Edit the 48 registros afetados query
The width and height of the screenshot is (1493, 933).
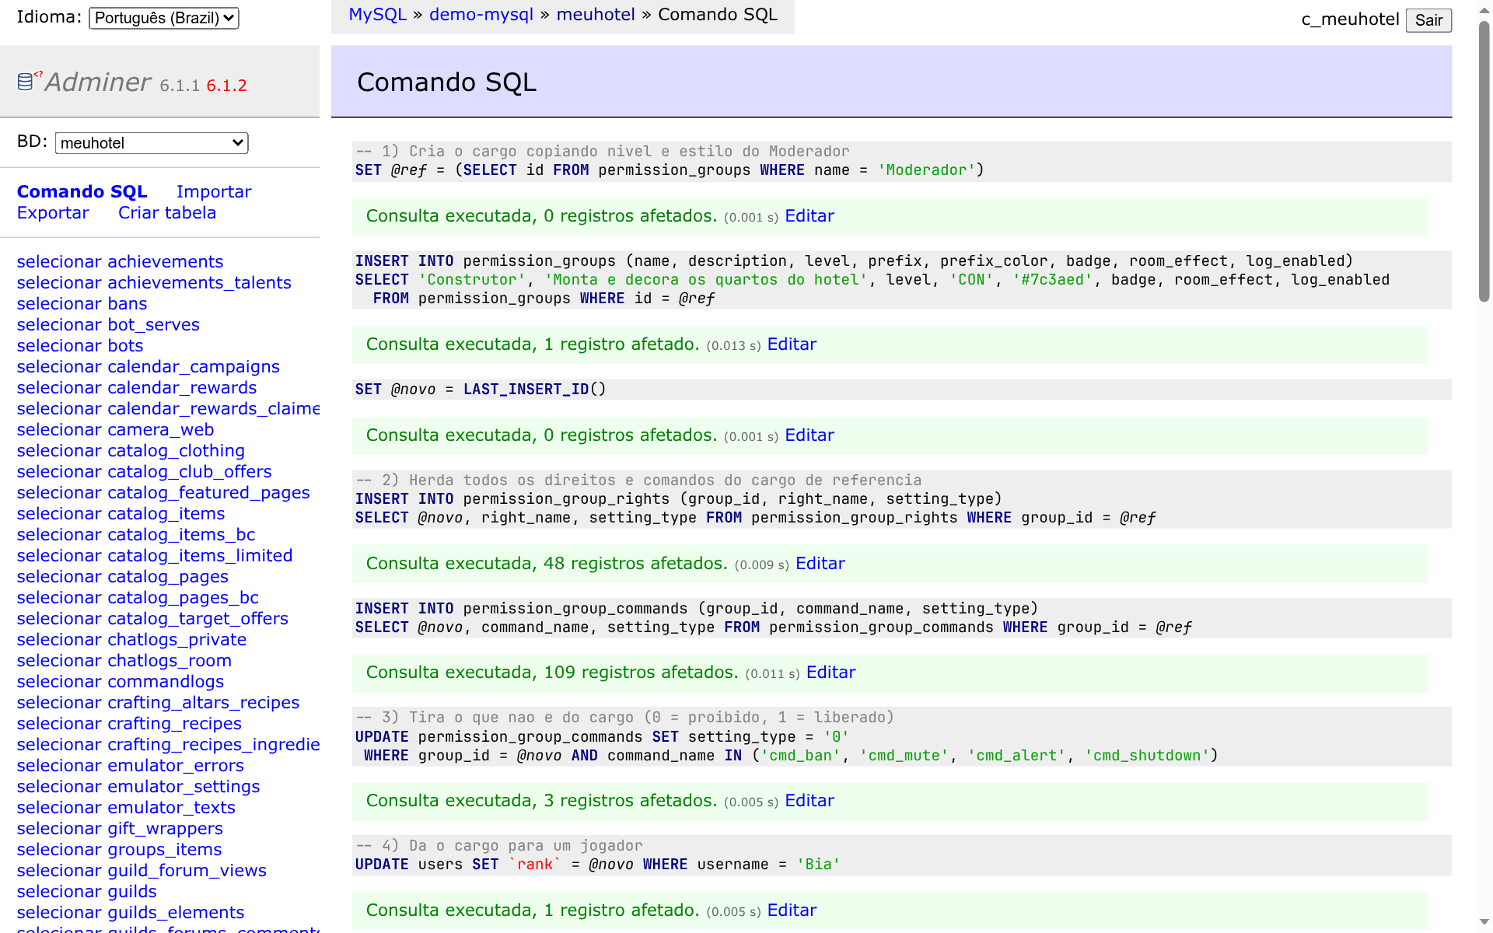click(820, 564)
